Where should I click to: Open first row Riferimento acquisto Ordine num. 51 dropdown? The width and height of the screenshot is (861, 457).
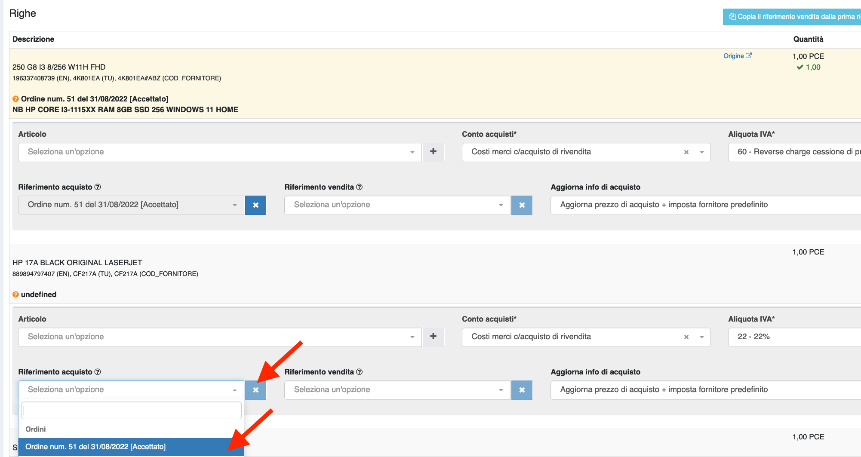(131, 205)
